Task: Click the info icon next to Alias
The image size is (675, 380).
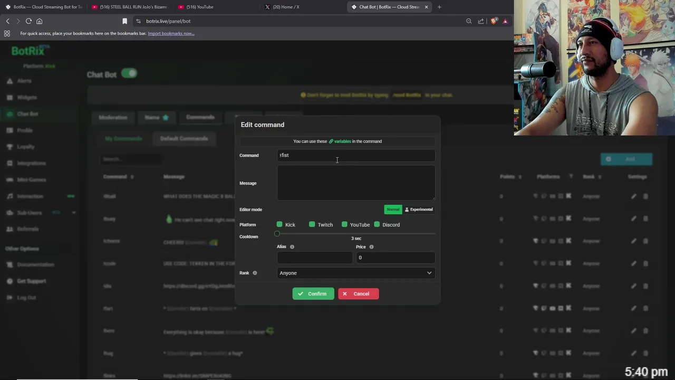Action: [x=292, y=247]
